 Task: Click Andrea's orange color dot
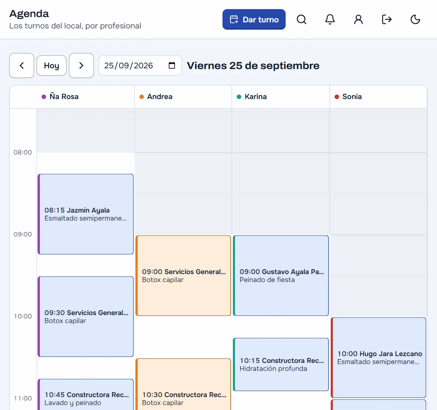[x=141, y=97]
